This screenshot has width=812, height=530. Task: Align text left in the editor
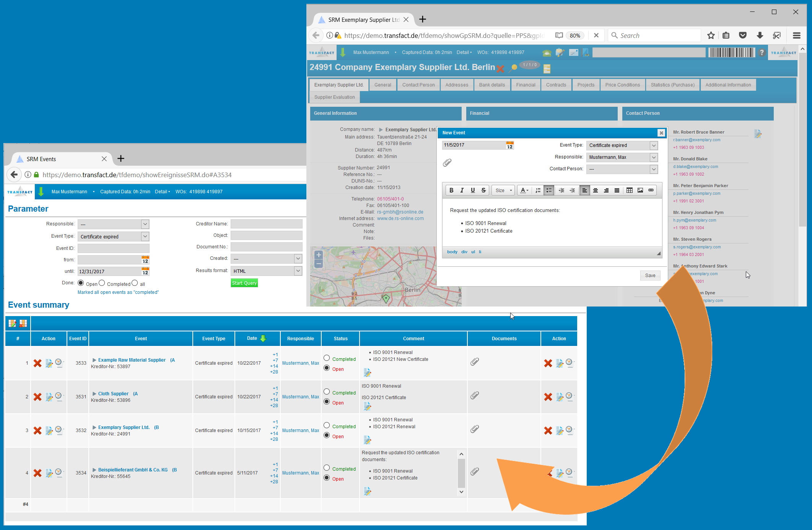point(585,190)
